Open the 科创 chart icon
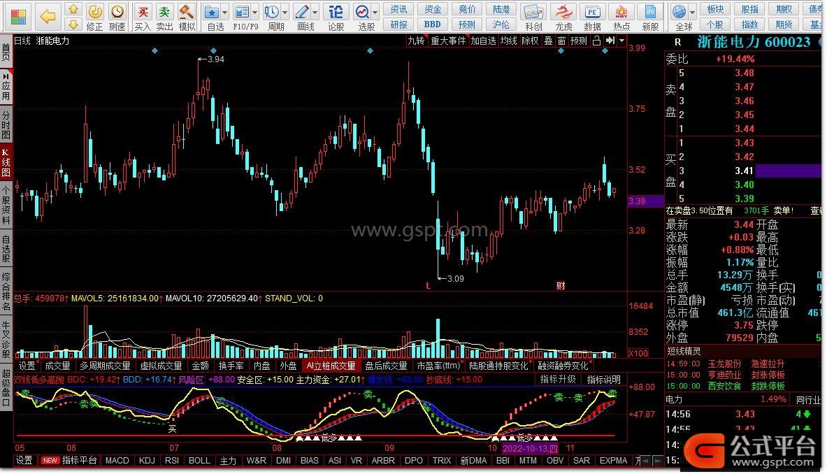The width and height of the screenshot is (827, 474). click(533, 16)
